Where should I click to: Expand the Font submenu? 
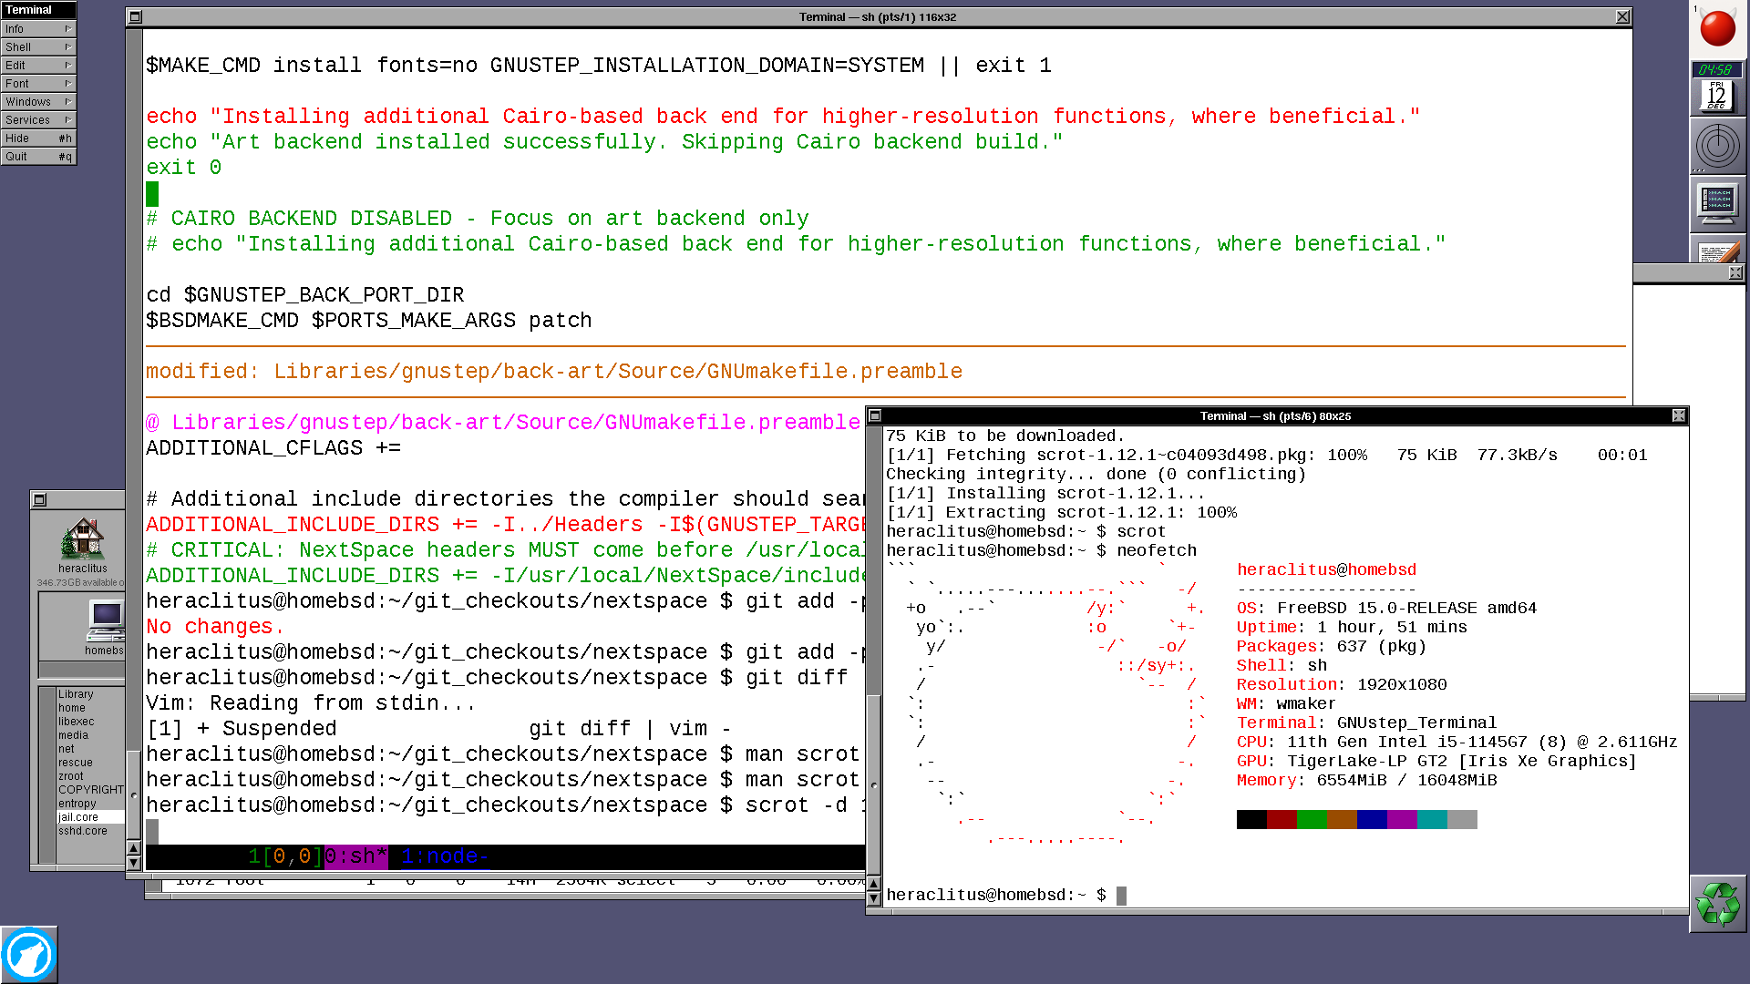(x=36, y=83)
